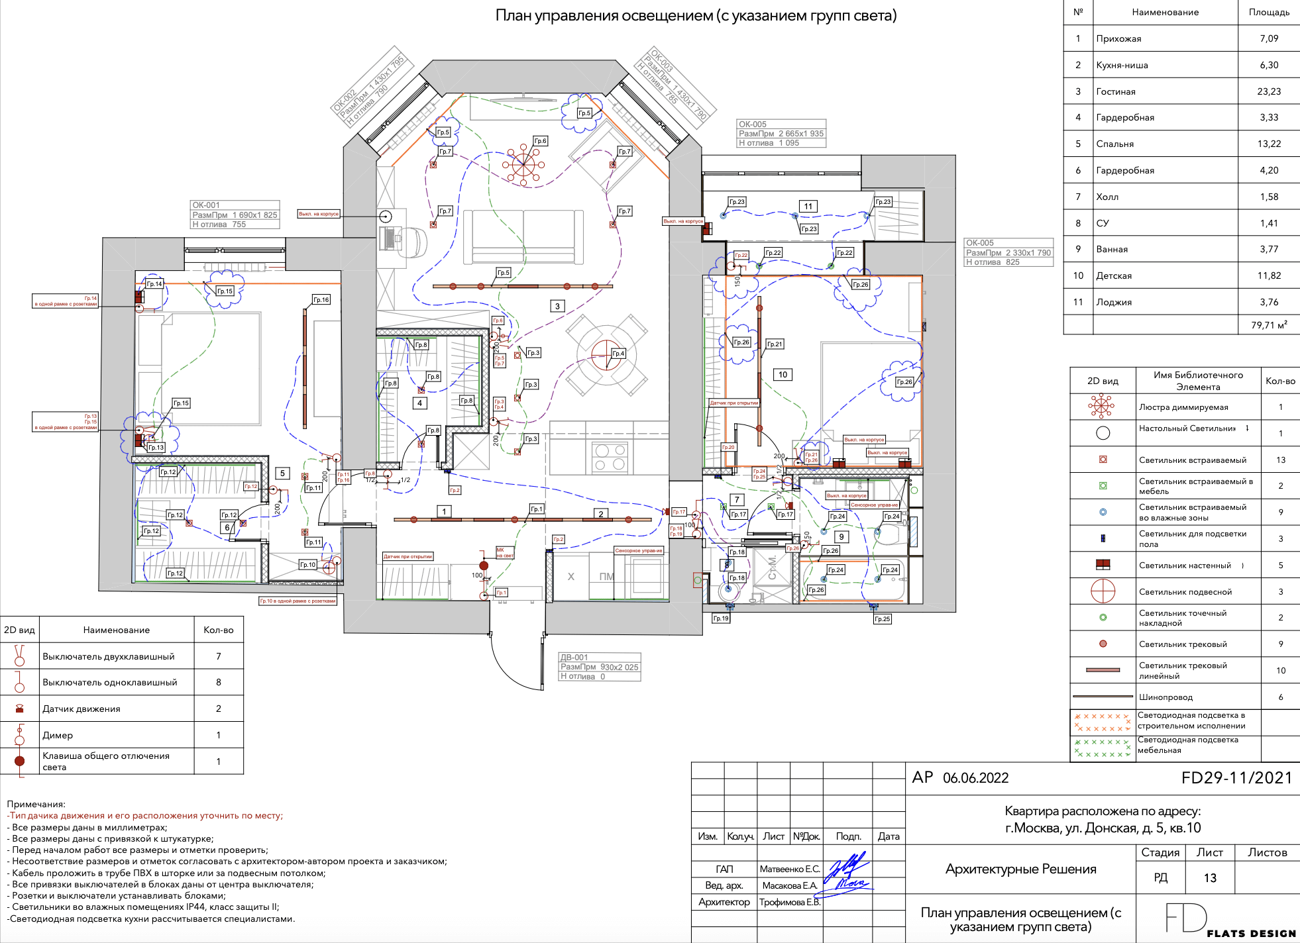
Task: Click the two-gang switch symbol in the table
Action: point(19,655)
